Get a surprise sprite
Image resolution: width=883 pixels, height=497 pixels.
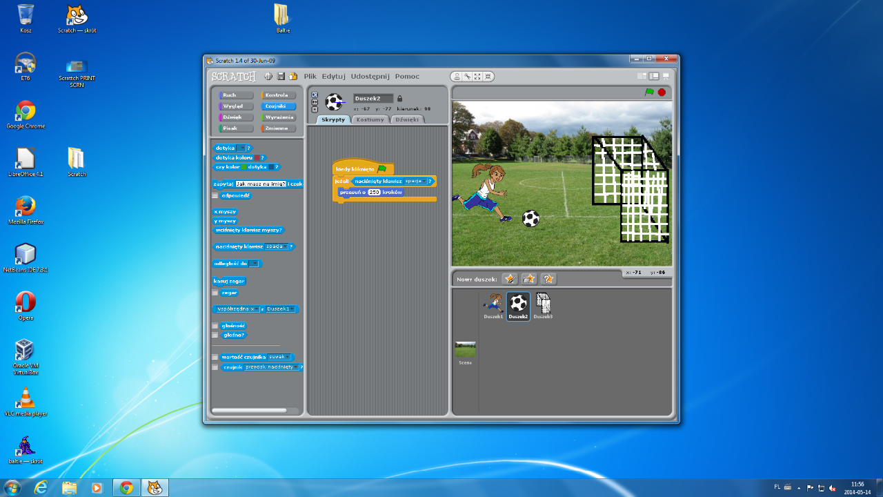tap(548, 279)
